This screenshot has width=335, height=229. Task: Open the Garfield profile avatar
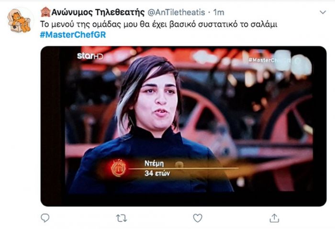[19, 21]
